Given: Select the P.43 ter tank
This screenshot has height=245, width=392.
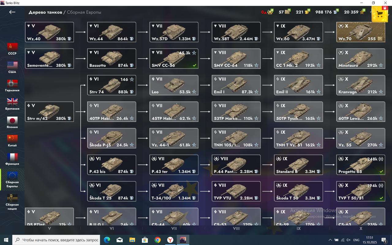Looking at the screenshot, I should 174,165.
